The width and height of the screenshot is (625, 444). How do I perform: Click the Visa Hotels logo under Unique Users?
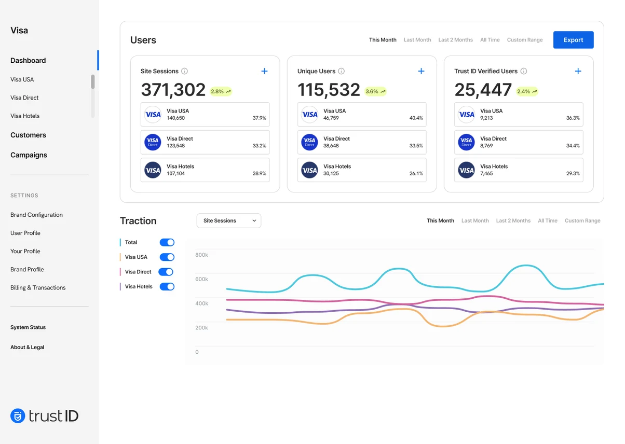[309, 170]
